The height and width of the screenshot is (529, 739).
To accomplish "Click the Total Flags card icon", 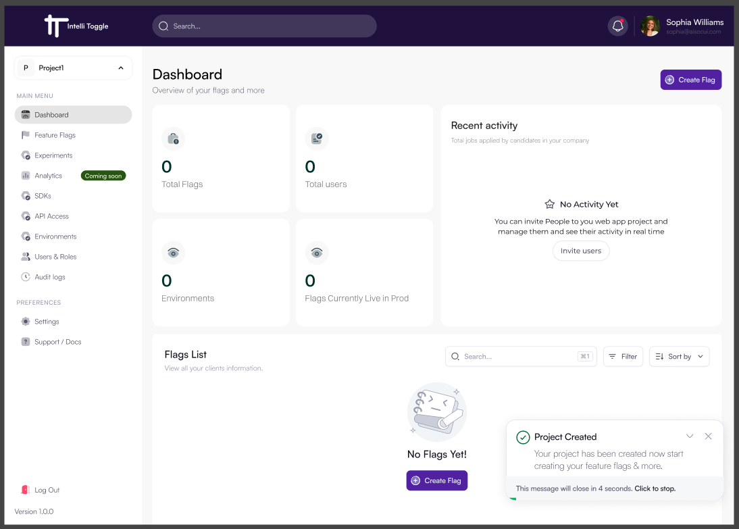I will 173,138.
